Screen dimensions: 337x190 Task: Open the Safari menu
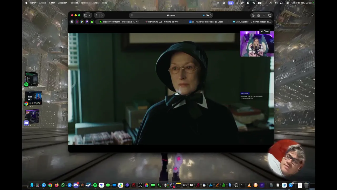33,3
